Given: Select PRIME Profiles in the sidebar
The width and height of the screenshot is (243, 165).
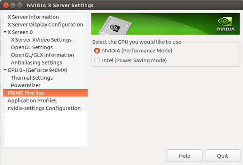Looking at the screenshot, I should [25, 93].
